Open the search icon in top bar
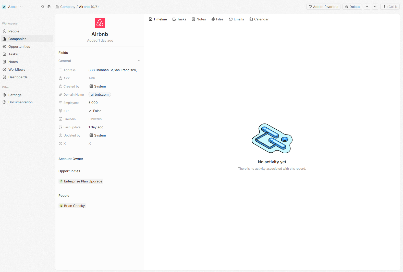Image resolution: width=403 pixels, height=272 pixels. tap(43, 7)
